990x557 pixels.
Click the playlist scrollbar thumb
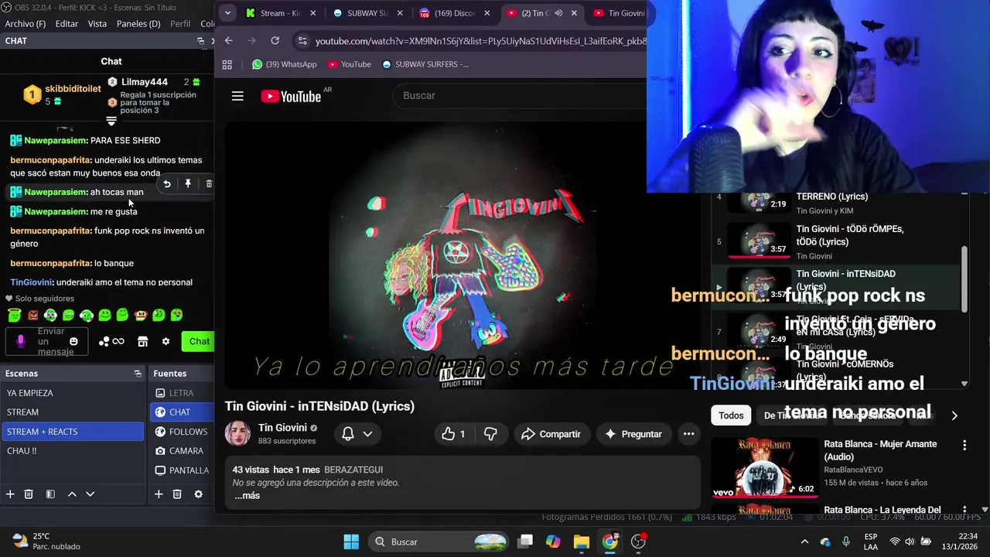pos(964,278)
